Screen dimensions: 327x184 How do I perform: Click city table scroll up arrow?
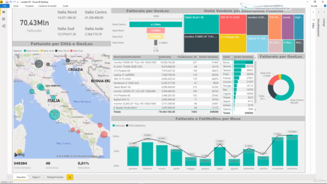click(255, 58)
